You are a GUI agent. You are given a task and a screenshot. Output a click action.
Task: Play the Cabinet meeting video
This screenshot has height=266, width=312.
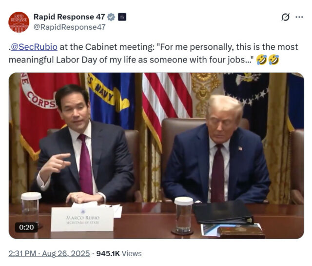[156, 156]
